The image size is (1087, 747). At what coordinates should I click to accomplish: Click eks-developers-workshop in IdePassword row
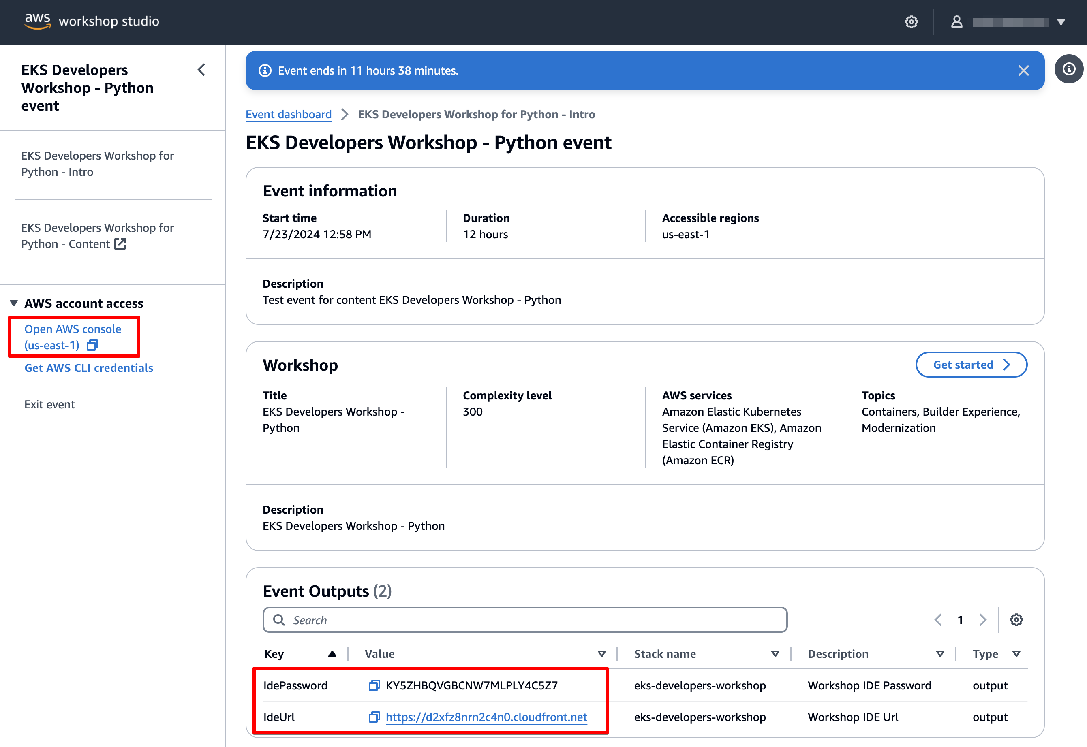pos(700,686)
